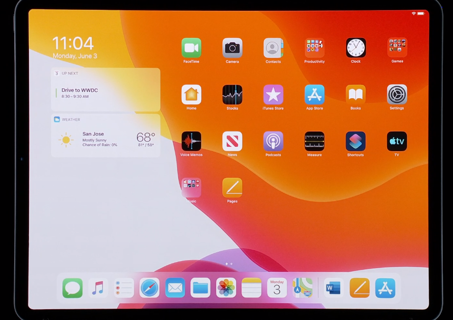Launch the Home app
Image resolution: width=453 pixels, height=320 pixels.
(191, 94)
